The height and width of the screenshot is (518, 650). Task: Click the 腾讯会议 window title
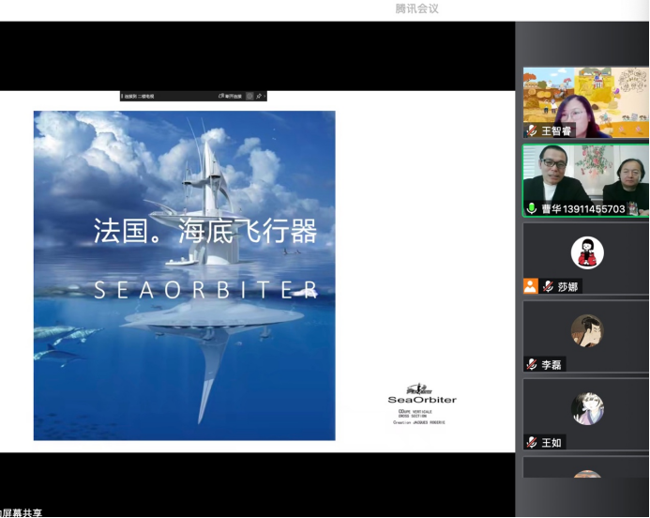pyautogui.click(x=416, y=8)
